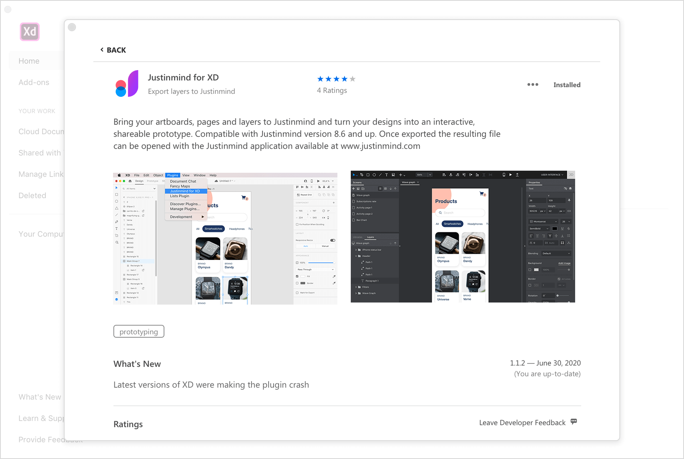Click the dialog close circle button

point(72,27)
